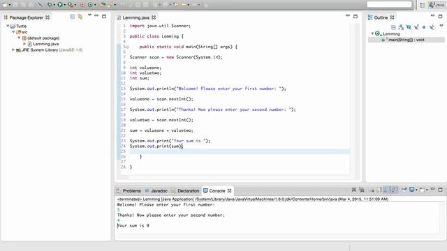Select the Lemming.java editor tab
447x251 pixels.
[x=135, y=17]
